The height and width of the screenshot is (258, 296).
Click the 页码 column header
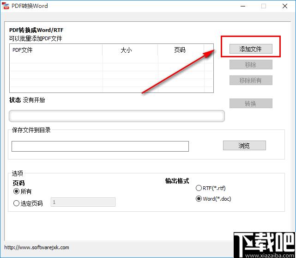(x=181, y=50)
